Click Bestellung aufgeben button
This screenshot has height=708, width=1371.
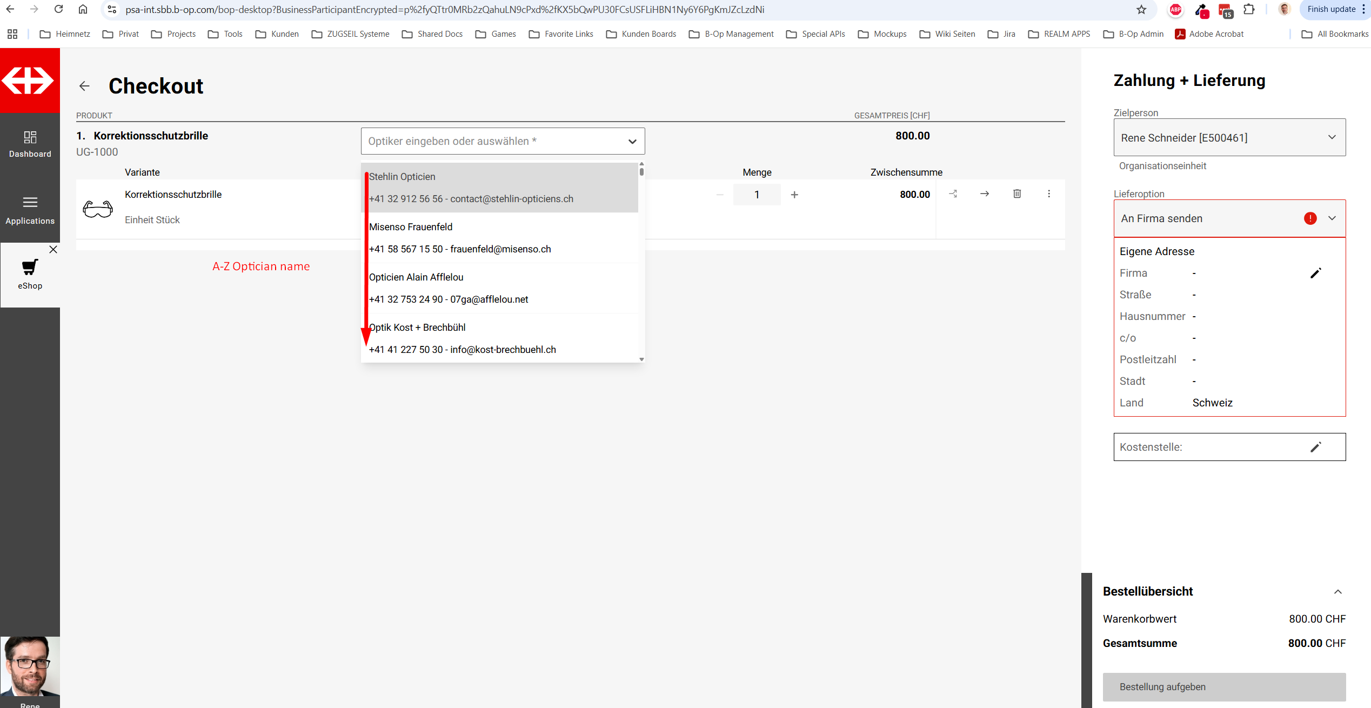[1224, 687]
